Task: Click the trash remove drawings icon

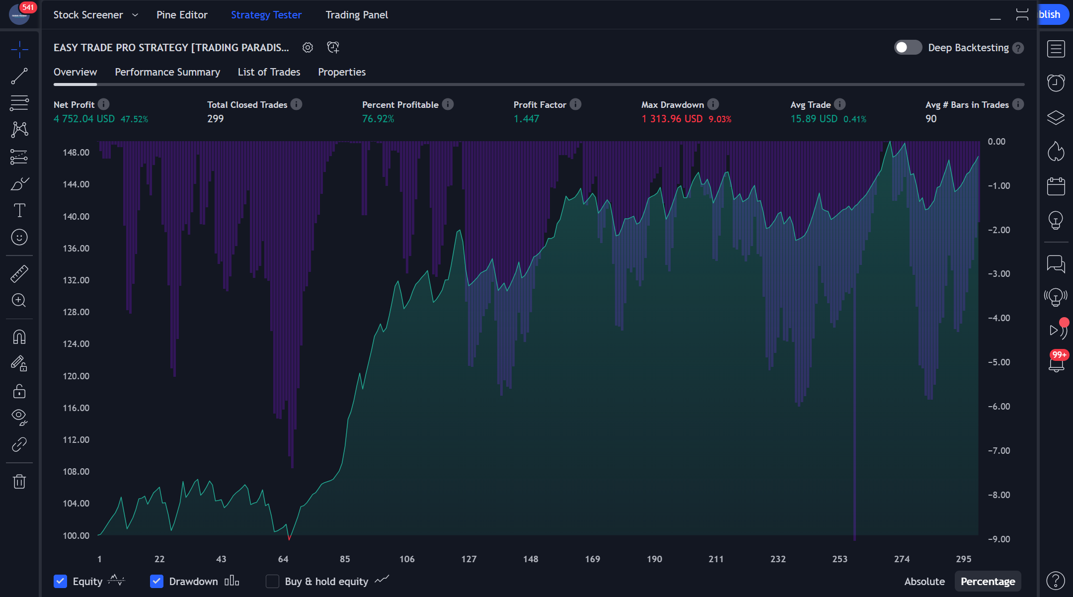Action: click(19, 481)
